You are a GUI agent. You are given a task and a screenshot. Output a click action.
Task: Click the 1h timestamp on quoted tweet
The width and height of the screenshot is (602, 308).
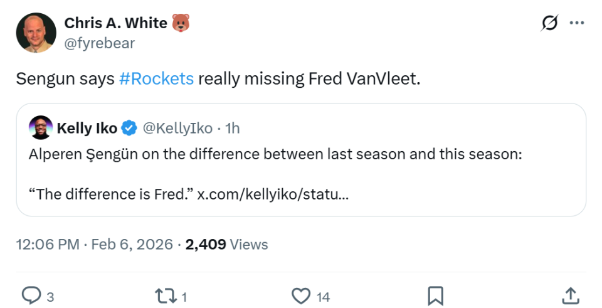[x=232, y=128]
